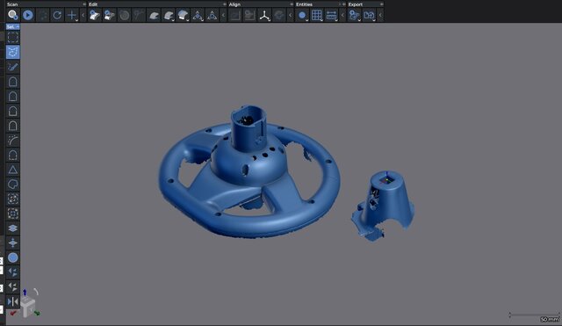Start scanning with the blue play button
562x326 pixels.
tap(27, 15)
